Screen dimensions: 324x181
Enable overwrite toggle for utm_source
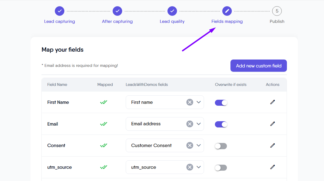(x=221, y=168)
